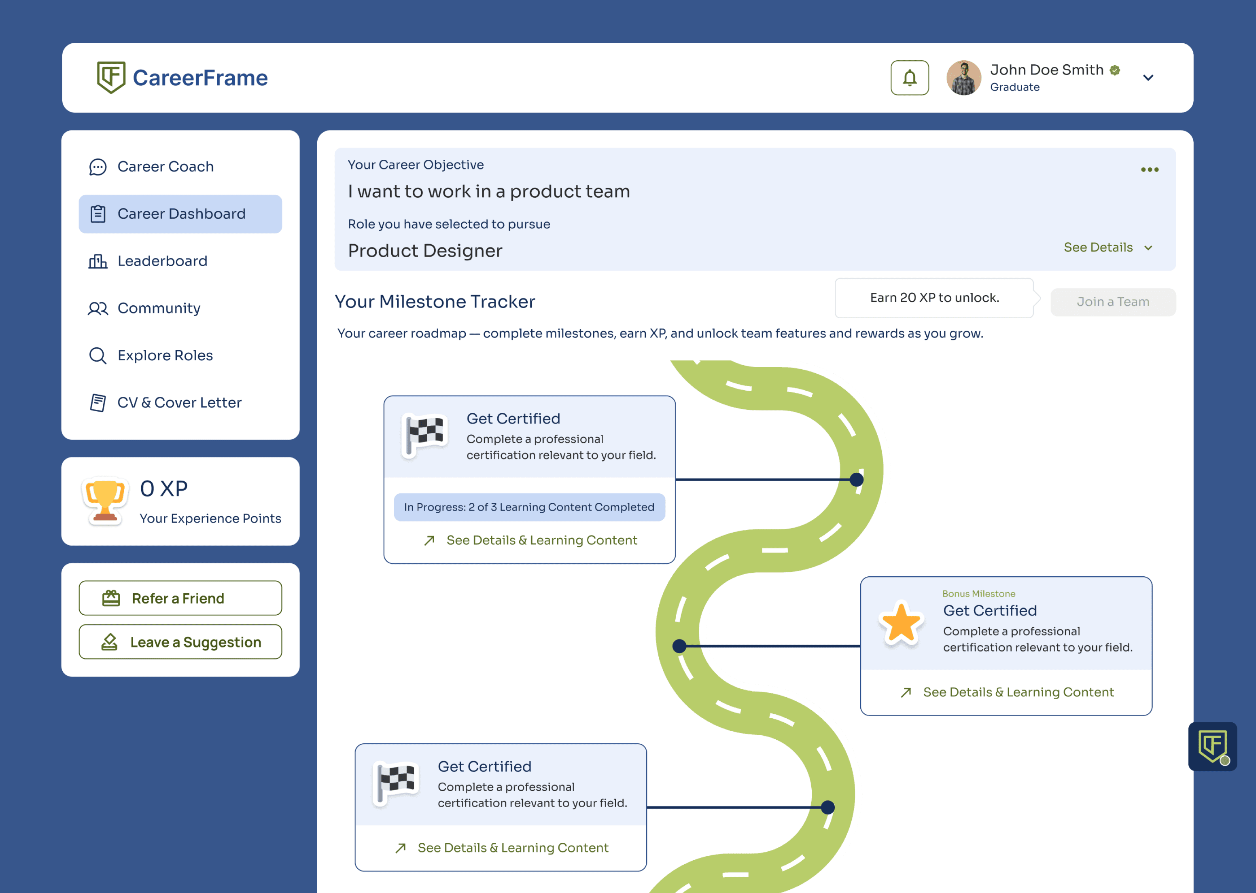
Task: Click John Doe Smith's profile avatar
Action: 963,78
